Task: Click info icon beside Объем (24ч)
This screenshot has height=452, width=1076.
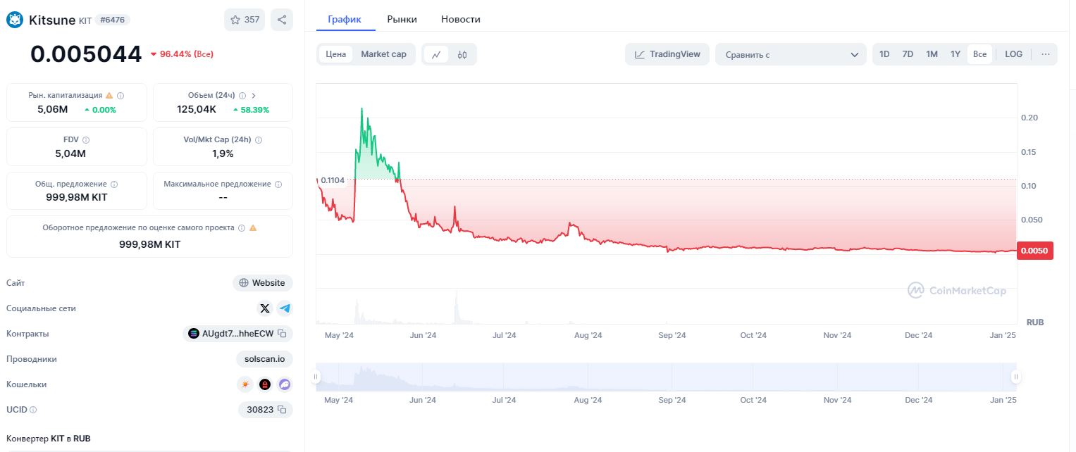Action: tap(242, 95)
